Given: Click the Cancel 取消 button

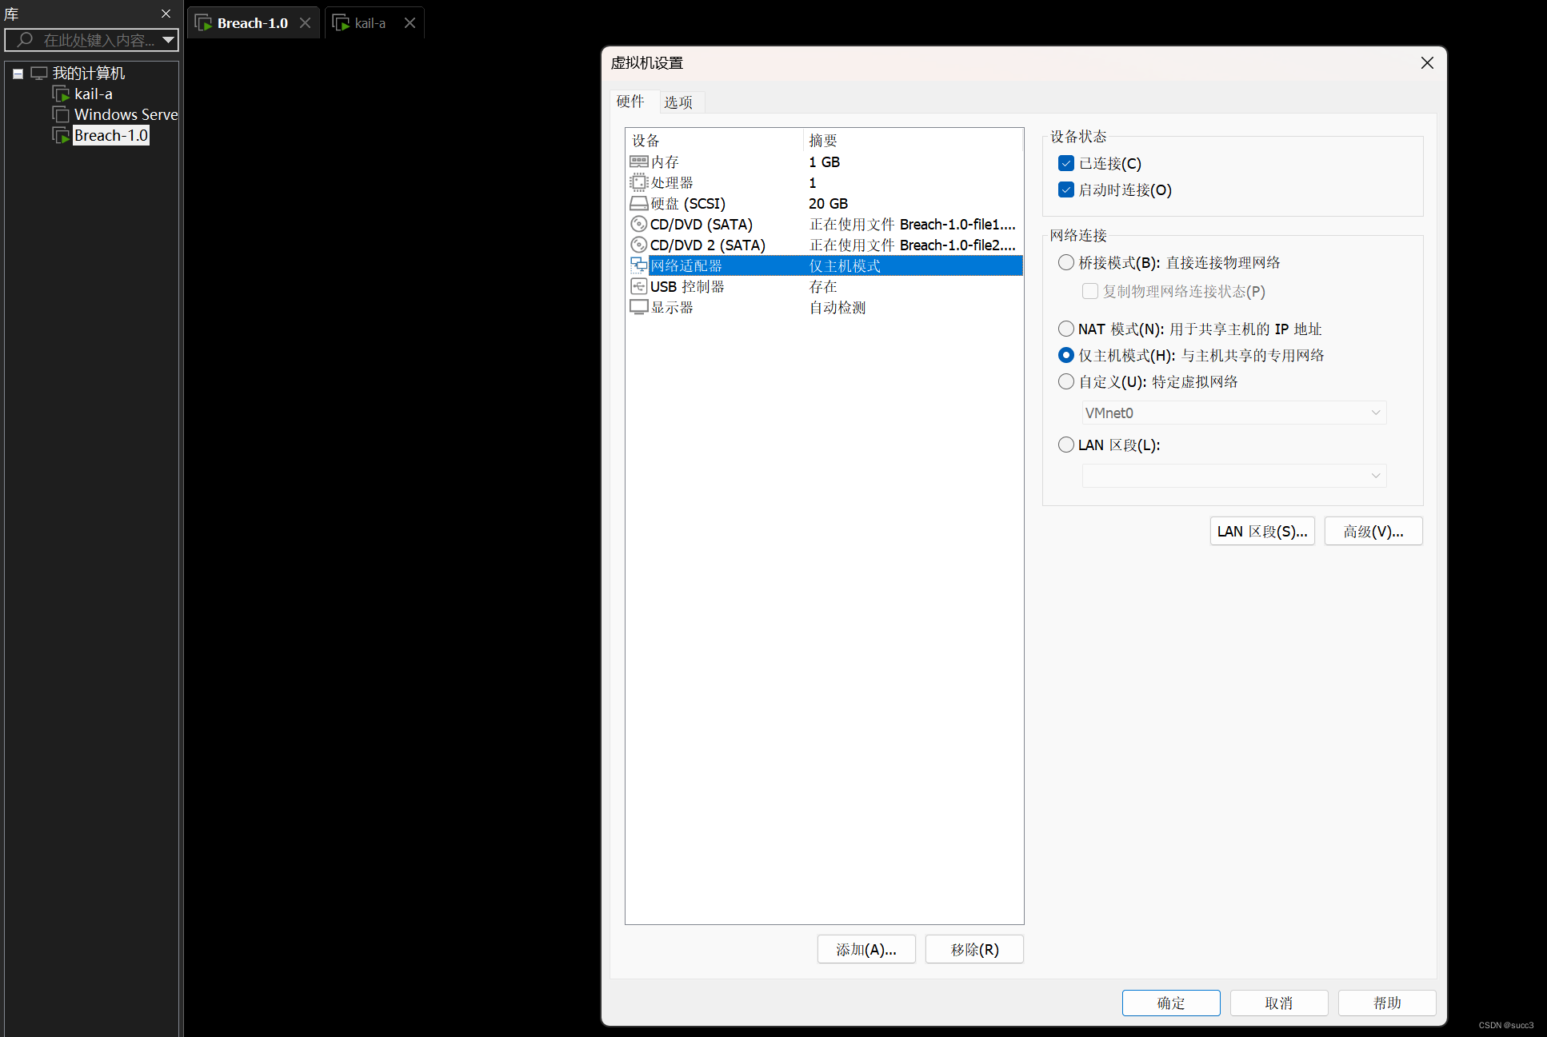Looking at the screenshot, I should coord(1279,1003).
